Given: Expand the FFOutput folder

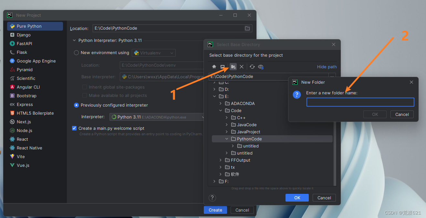Looking at the screenshot, I should pos(221,160).
